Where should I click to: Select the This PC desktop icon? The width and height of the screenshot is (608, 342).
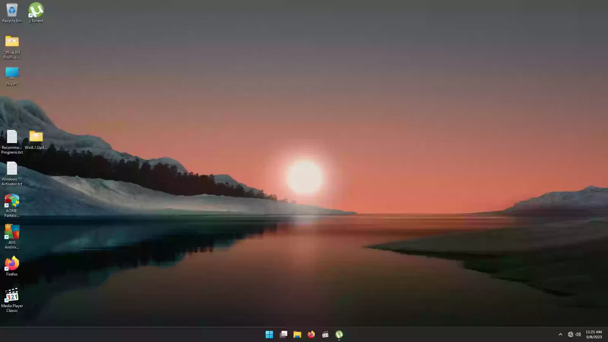(12, 76)
